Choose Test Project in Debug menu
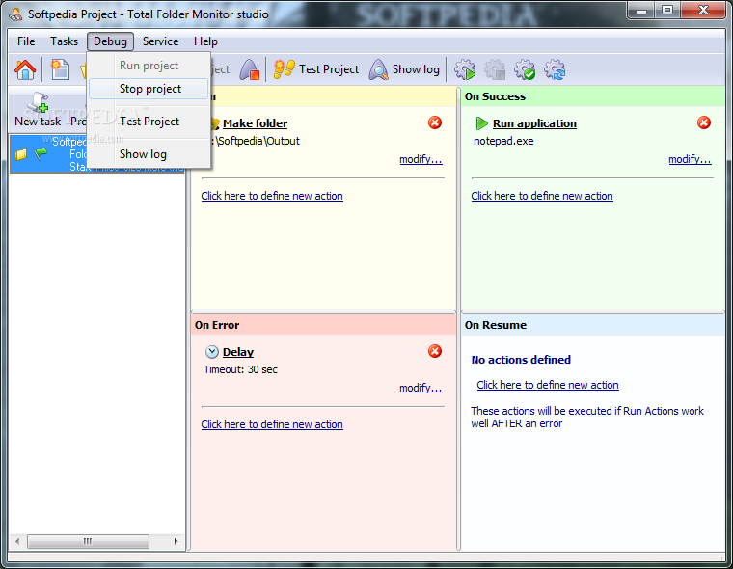The width and height of the screenshot is (733, 569). click(x=149, y=122)
